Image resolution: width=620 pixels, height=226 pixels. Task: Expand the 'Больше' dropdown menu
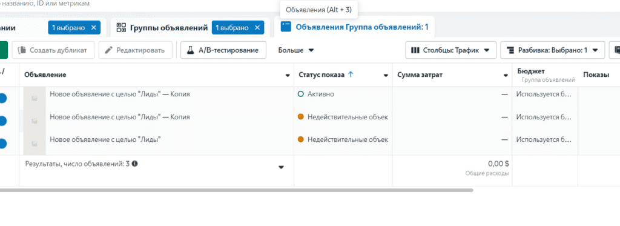(295, 50)
